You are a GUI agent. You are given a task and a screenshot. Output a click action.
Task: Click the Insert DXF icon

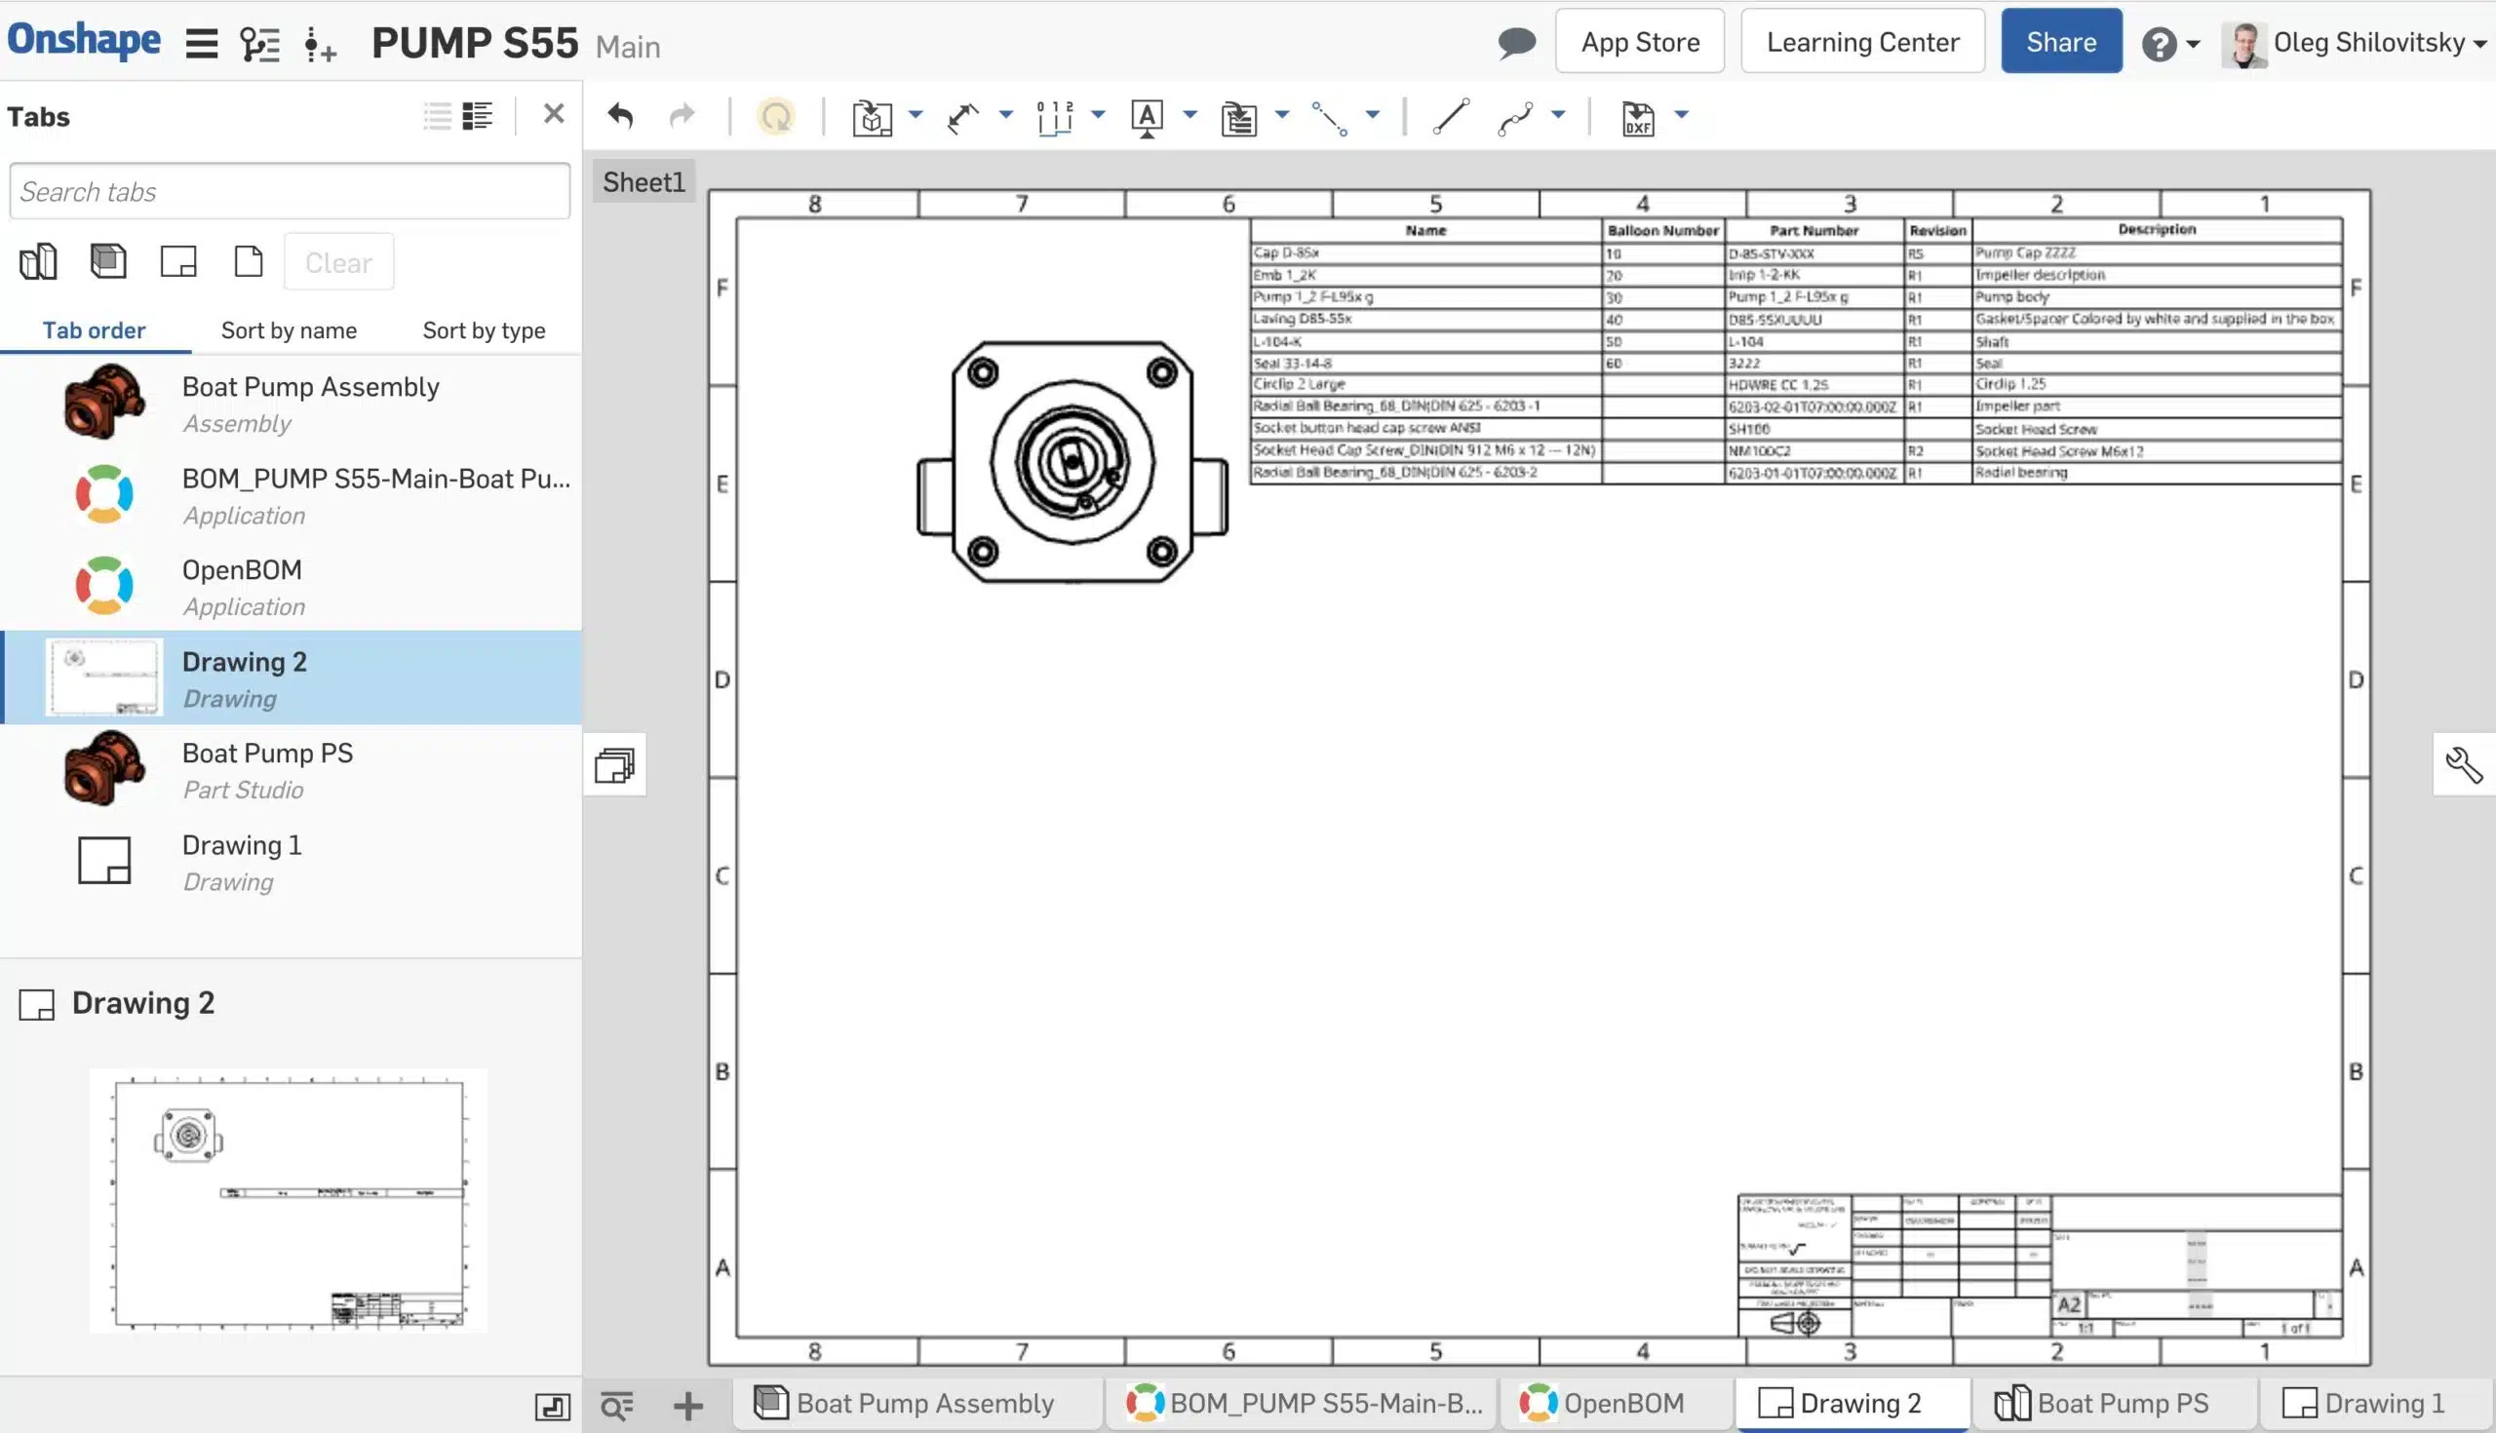click(x=1638, y=117)
